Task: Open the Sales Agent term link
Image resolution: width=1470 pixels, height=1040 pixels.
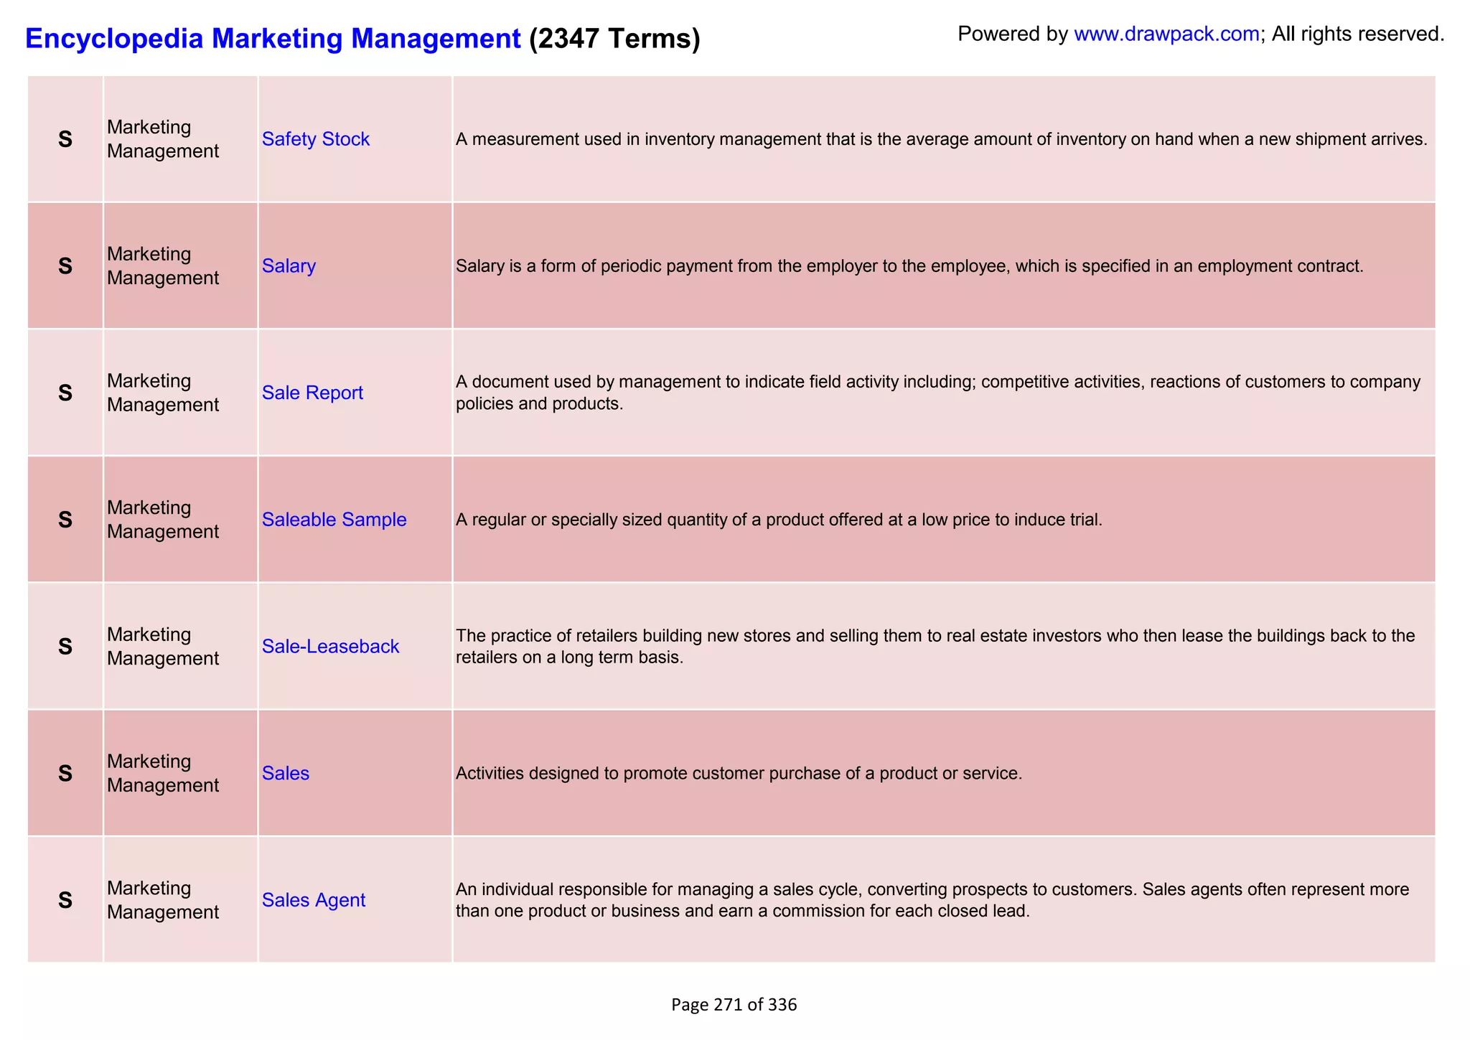Action: coord(314,899)
